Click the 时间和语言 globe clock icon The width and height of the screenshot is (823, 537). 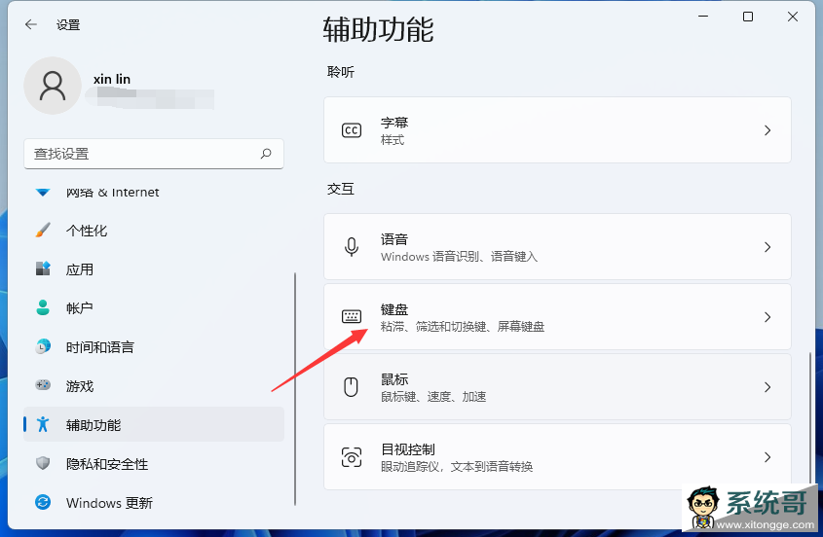tap(43, 346)
